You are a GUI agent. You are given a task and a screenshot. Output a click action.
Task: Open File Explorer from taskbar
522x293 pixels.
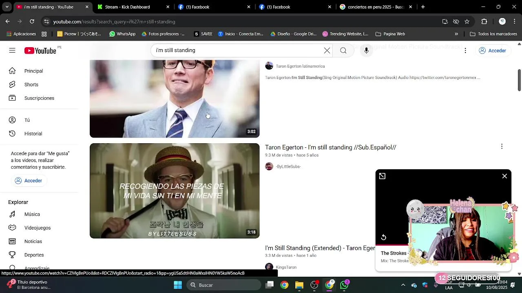pyautogui.click(x=299, y=285)
